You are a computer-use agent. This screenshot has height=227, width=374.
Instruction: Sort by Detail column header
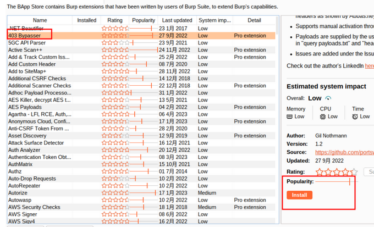pyautogui.click(x=254, y=20)
